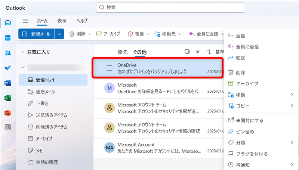Choose ピン留め in the context menu
Image resolution: width=299 pixels, height=170 pixels.
point(261,132)
